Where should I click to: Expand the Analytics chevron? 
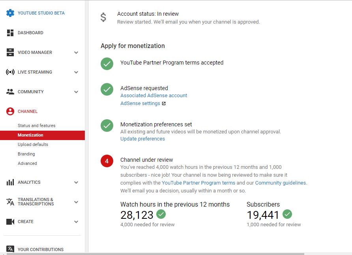click(76, 183)
